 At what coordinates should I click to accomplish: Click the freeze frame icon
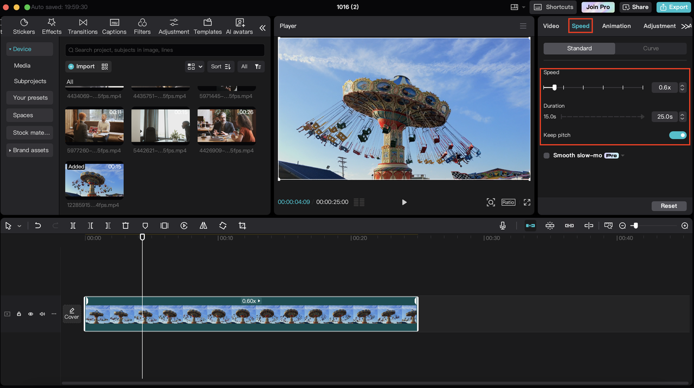click(x=164, y=225)
